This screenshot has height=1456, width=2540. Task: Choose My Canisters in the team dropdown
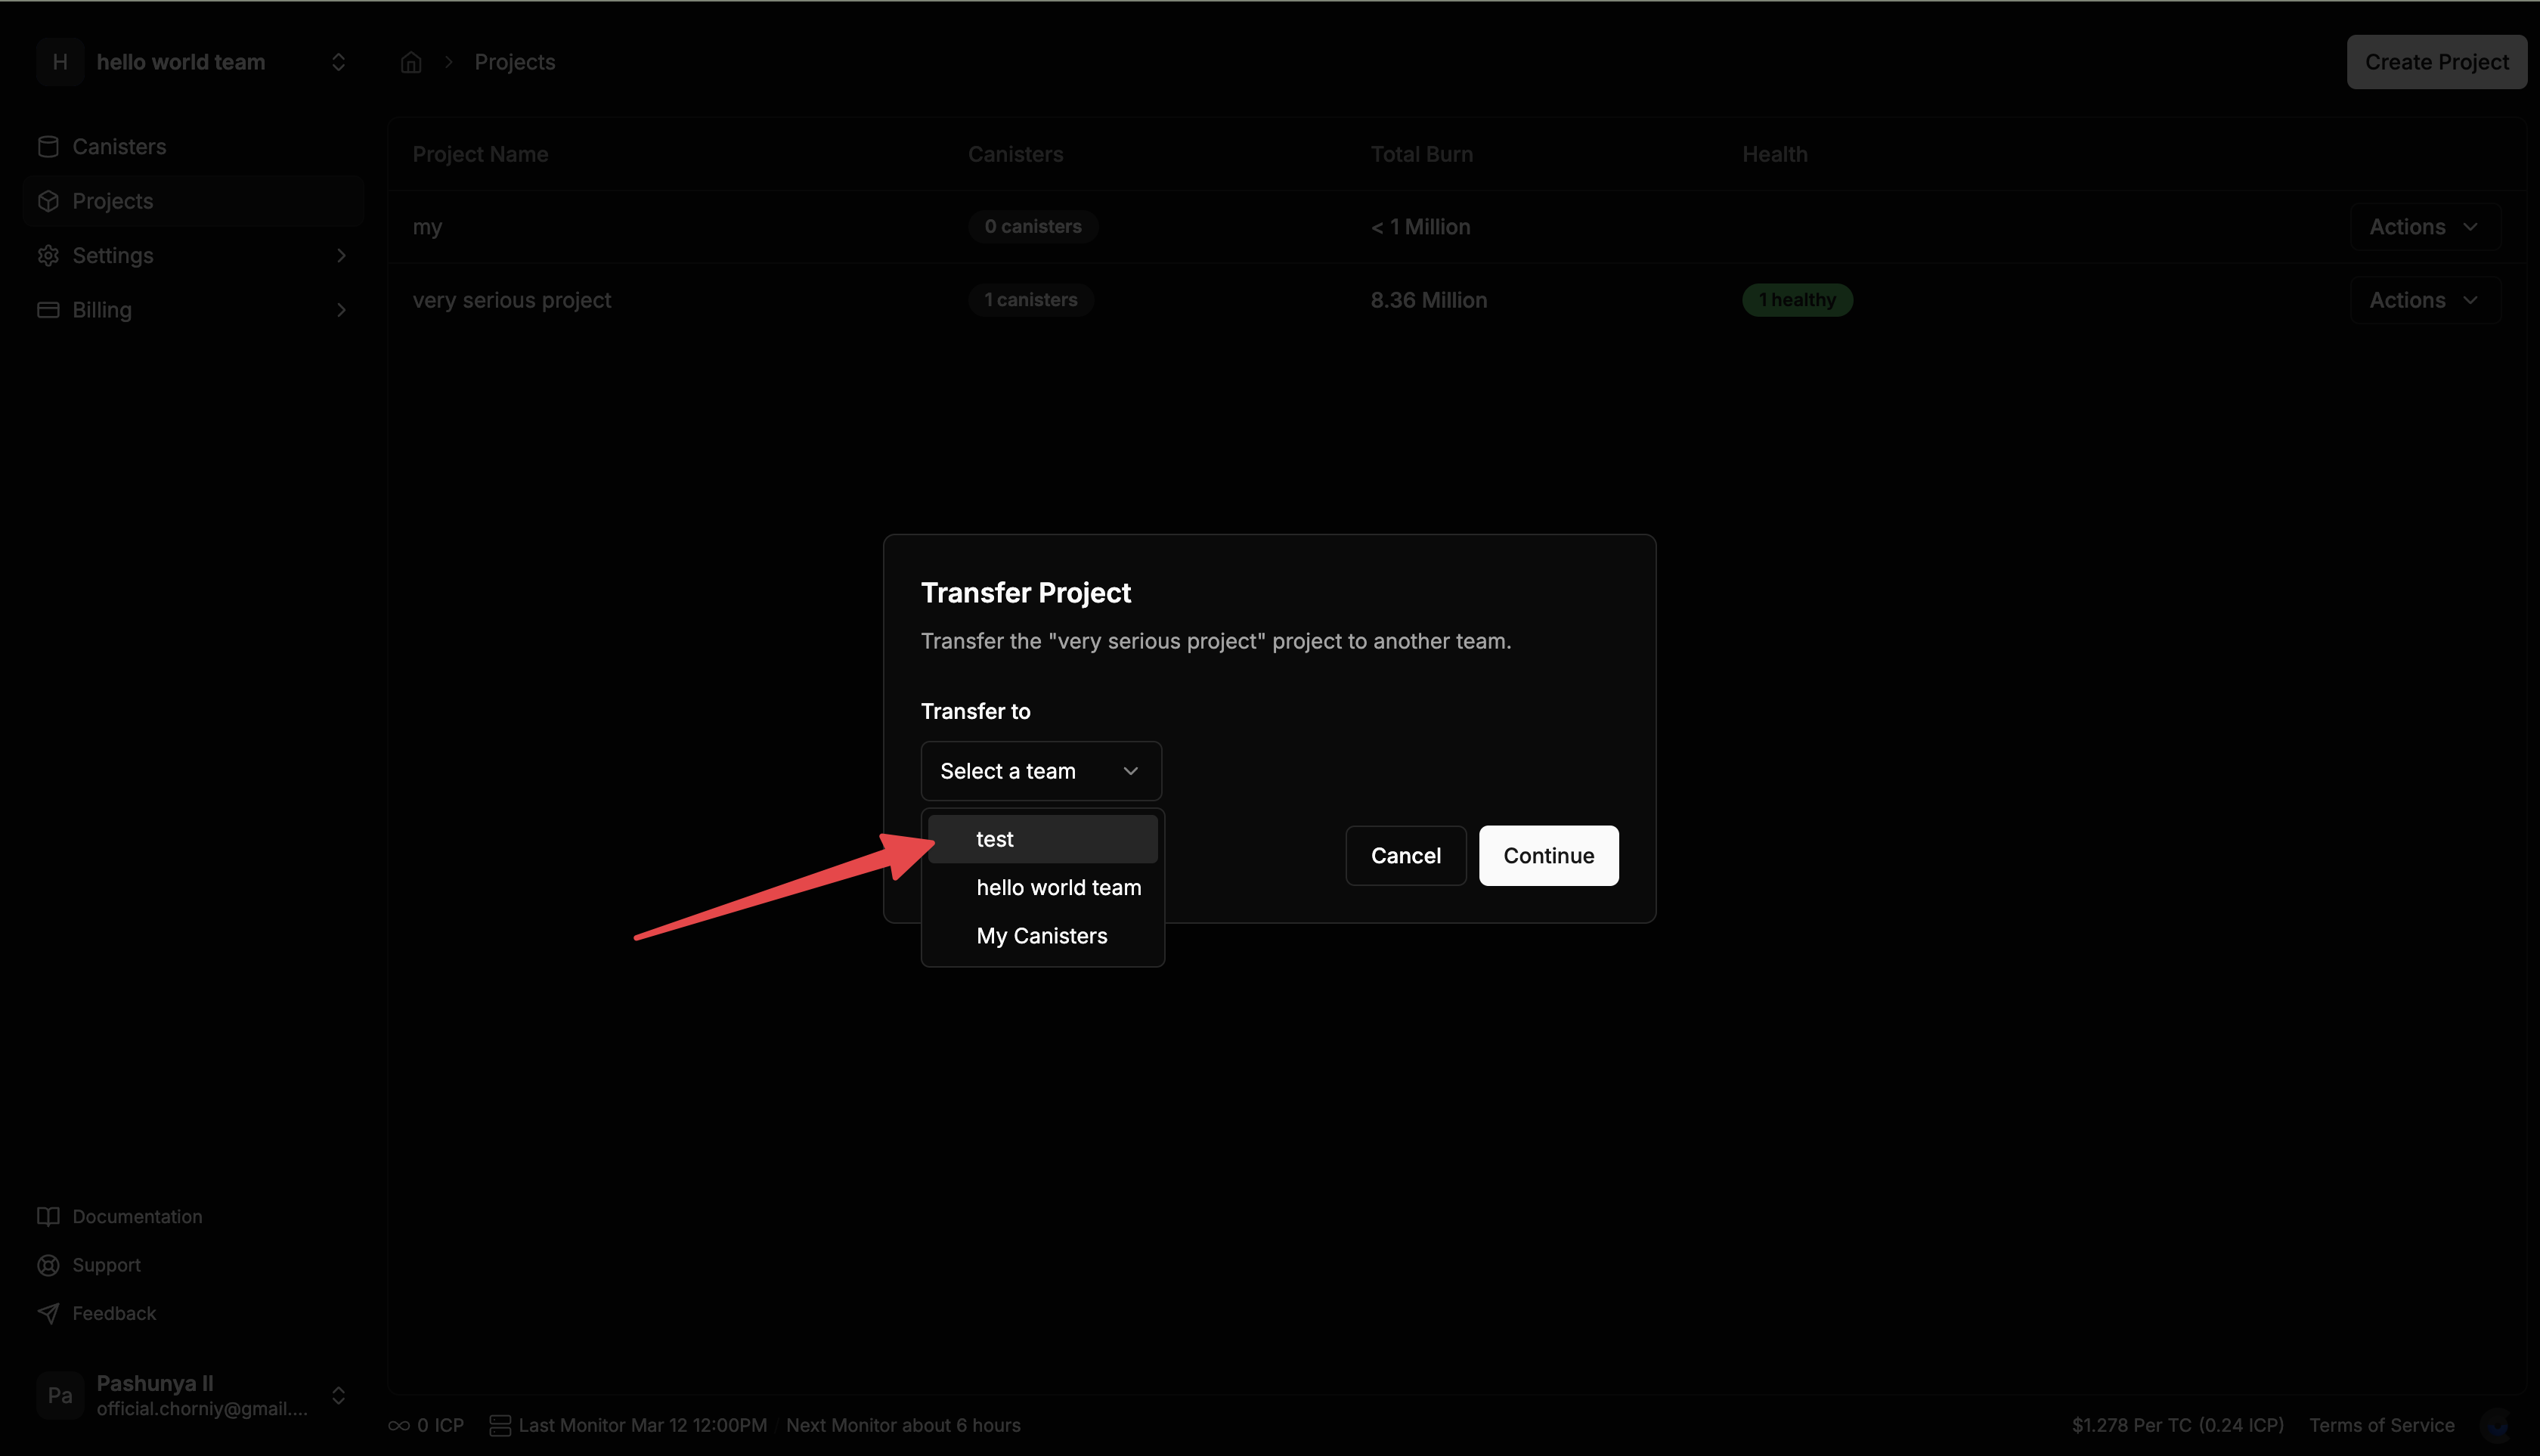(1041, 935)
